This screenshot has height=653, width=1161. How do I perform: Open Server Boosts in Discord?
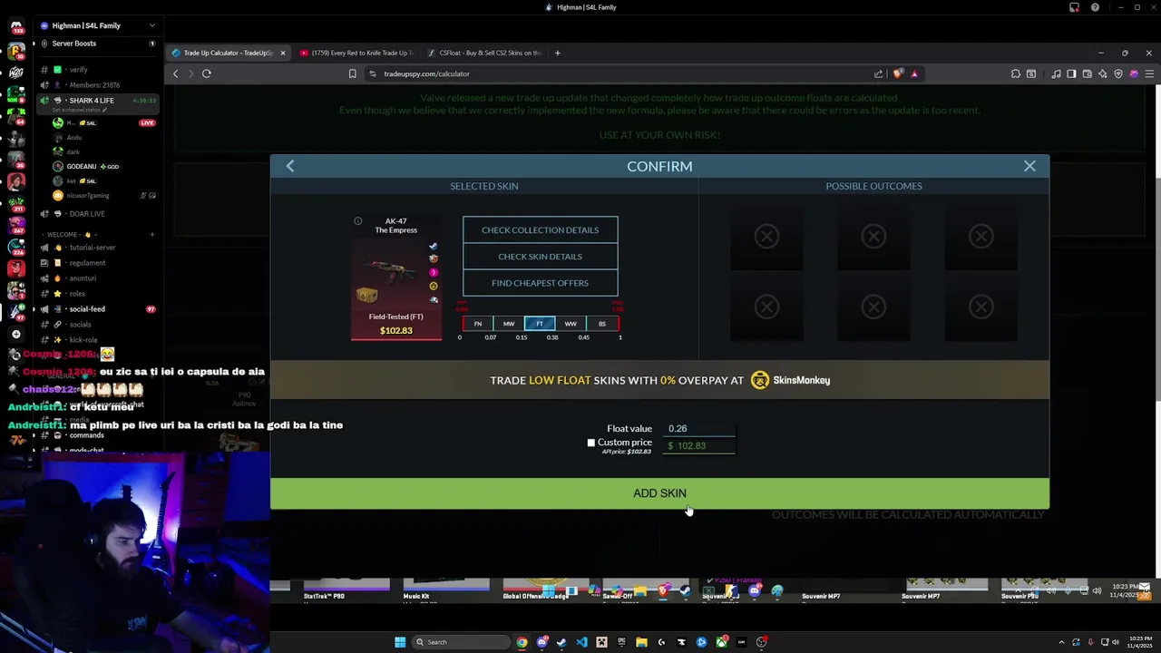click(x=98, y=44)
